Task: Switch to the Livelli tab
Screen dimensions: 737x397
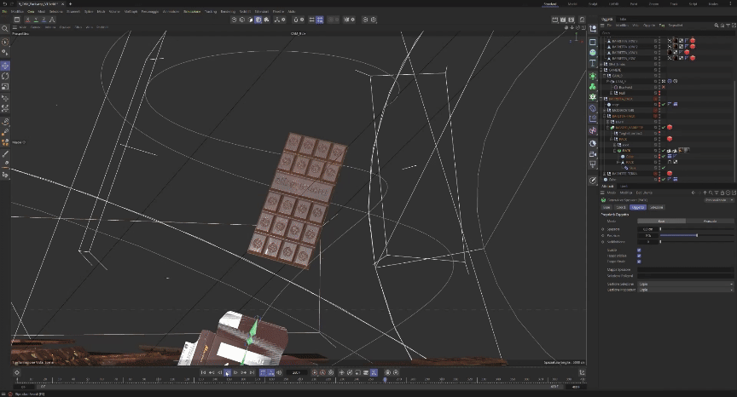Action: coord(624,187)
